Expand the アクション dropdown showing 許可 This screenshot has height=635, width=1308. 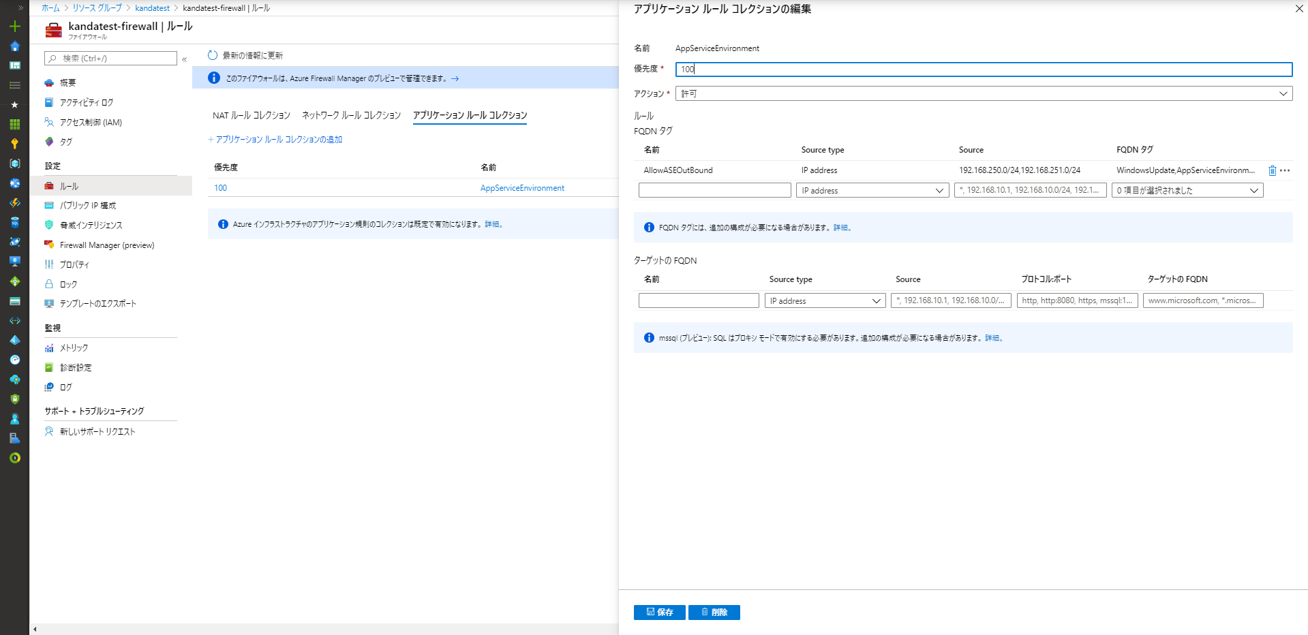click(x=983, y=93)
